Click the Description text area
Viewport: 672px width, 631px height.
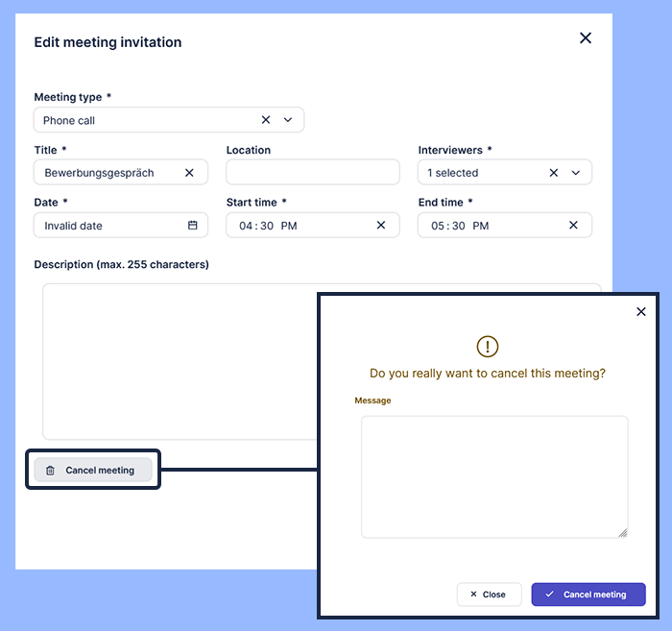[178, 360]
